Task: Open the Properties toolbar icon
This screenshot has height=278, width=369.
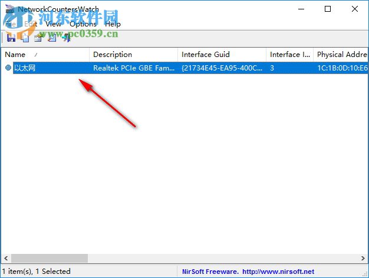Action: coord(38,38)
